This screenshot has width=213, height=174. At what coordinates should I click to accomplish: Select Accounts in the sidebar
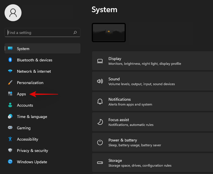[25, 105]
